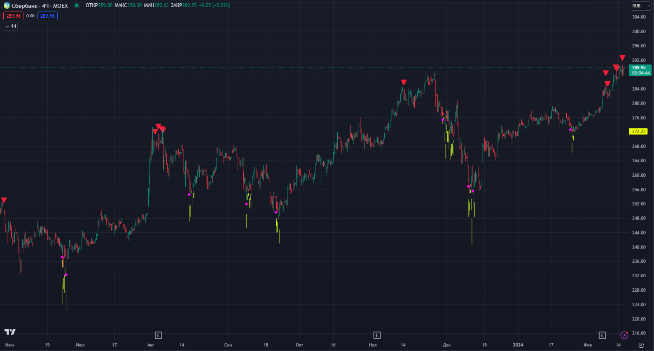Collapse the indicator legend showing 14
The width and height of the screenshot is (654, 351).
(11, 26)
